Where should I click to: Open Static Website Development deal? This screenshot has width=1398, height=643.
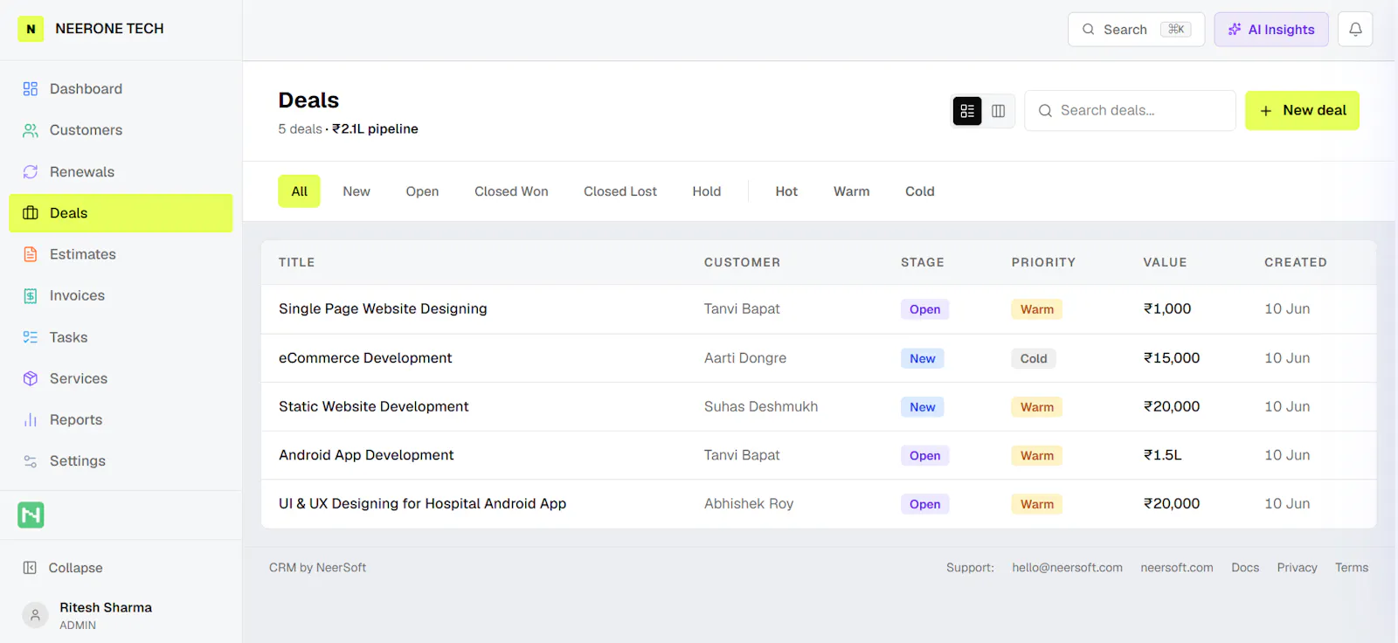point(374,407)
